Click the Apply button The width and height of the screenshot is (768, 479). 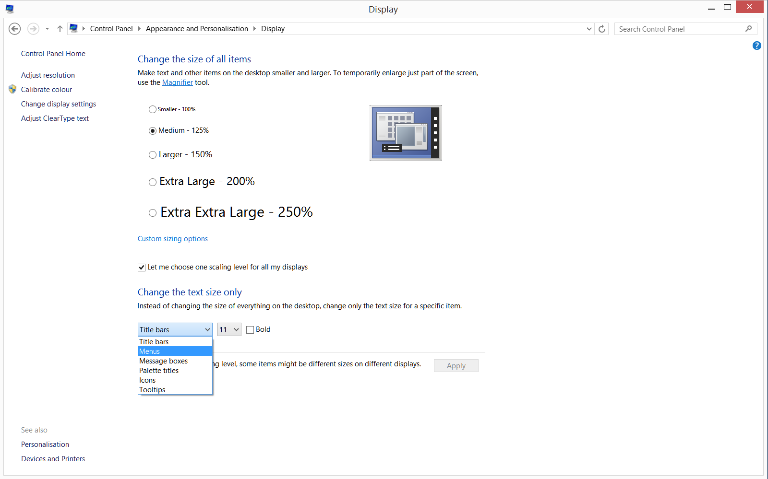pos(456,366)
